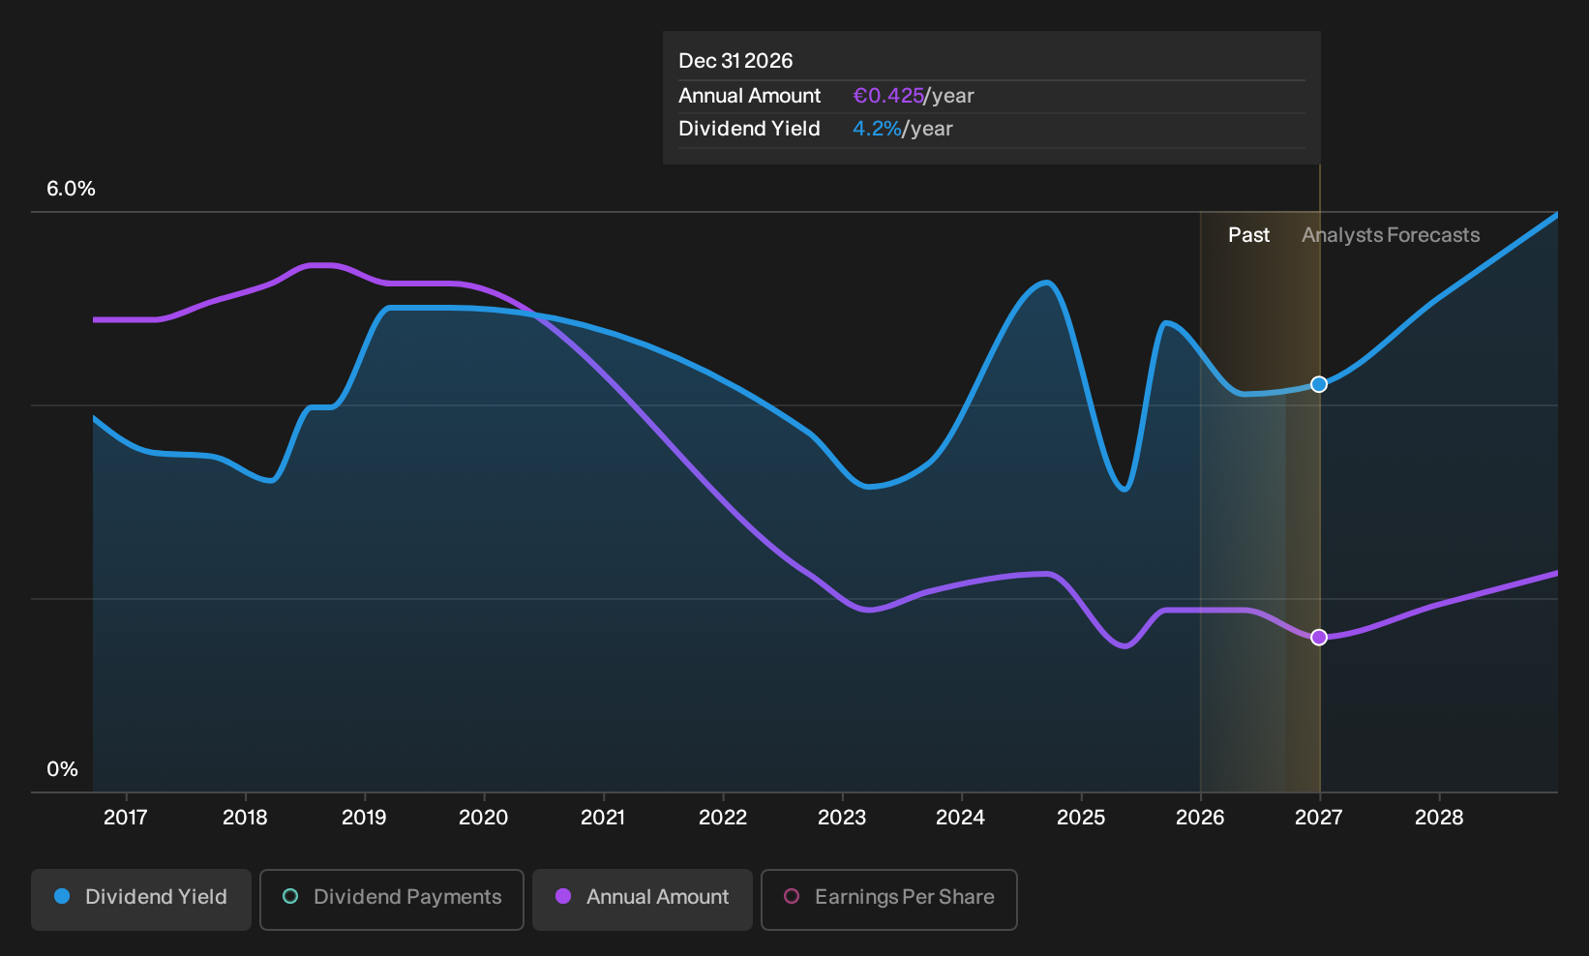Toggle the Annual Amount series
1589x956 pixels.
[x=643, y=899]
